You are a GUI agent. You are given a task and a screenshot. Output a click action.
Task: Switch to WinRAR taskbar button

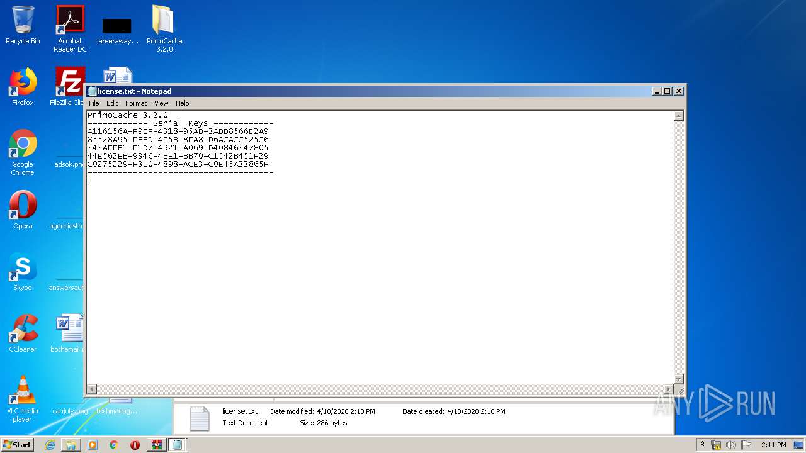(x=157, y=445)
